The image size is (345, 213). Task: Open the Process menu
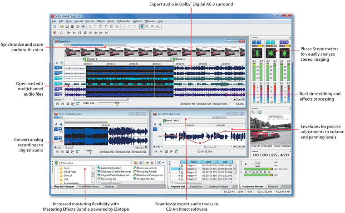click(x=89, y=21)
